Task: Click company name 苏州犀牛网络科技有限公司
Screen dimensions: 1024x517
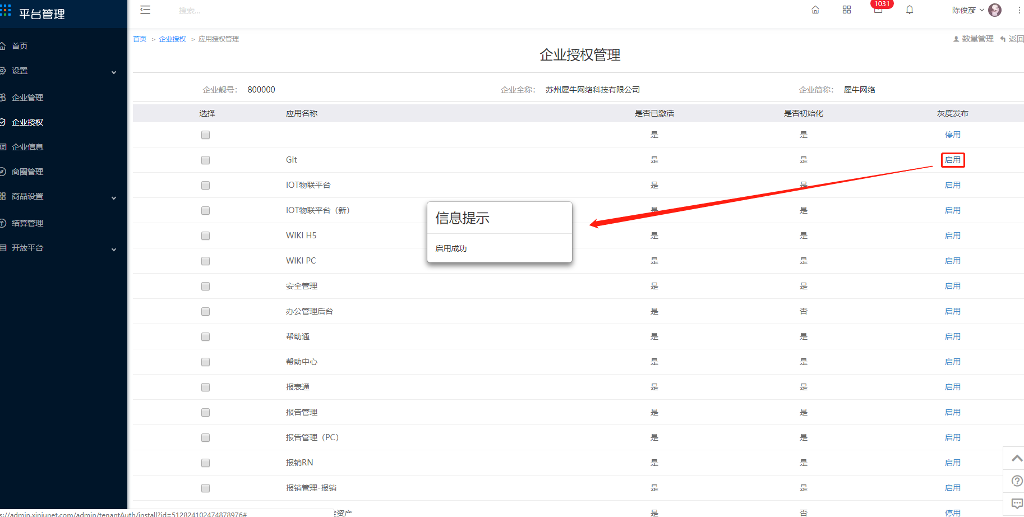Action: tap(593, 90)
